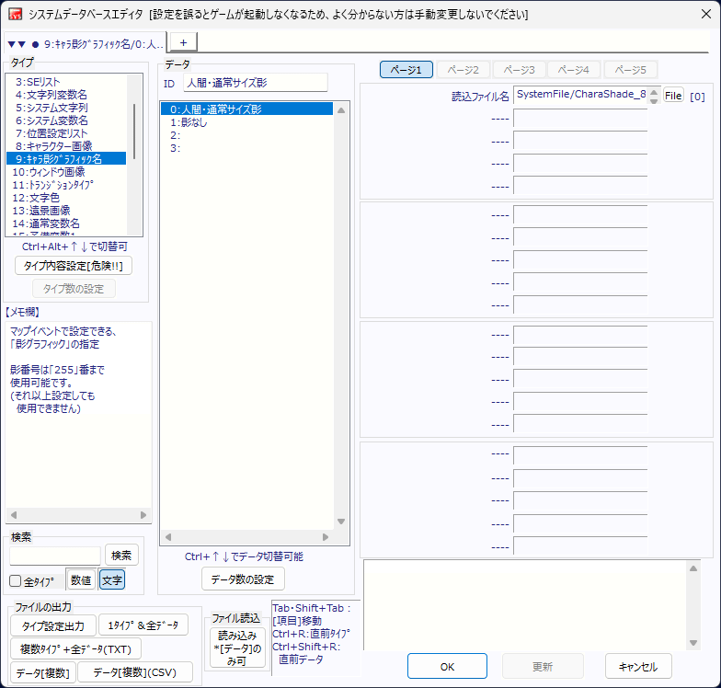The height and width of the screenshot is (688, 721).
Task: Select data entry 1:影なし
Action: pyautogui.click(x=189, y=122)
